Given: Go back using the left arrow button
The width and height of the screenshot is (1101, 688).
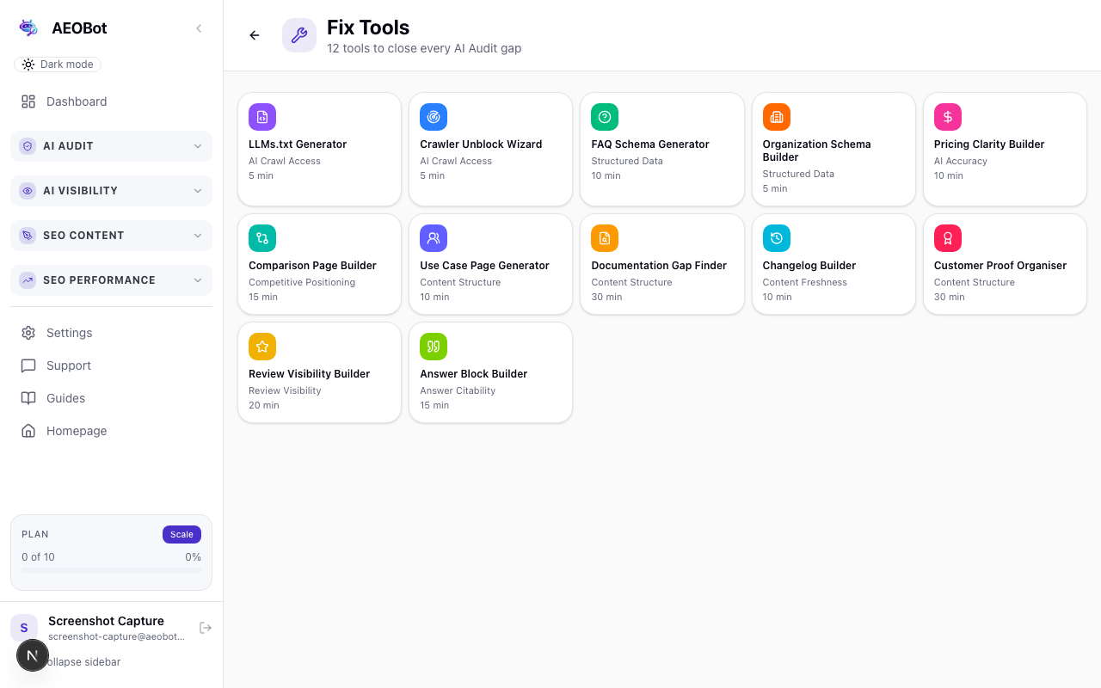Looking at the screenshot, I should click(x=255, y=35).
